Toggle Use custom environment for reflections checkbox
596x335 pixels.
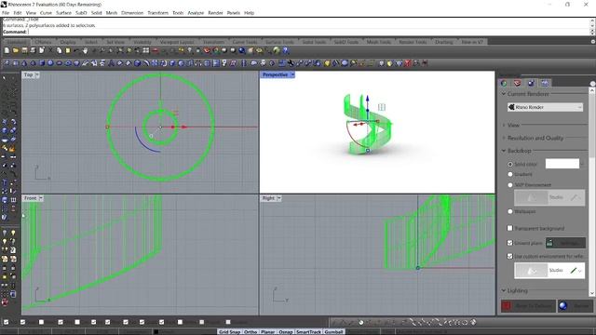(x=510, y=257)
